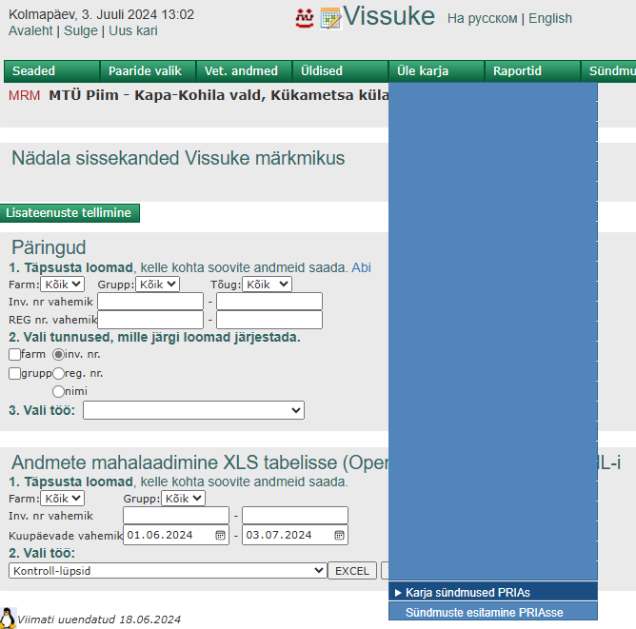The width and height of the screenshot is (636, 629).
Task: Select Sündmuste esitamine PRIAsse menu entry
Action: pyautogui.click(x=493, y=612)
